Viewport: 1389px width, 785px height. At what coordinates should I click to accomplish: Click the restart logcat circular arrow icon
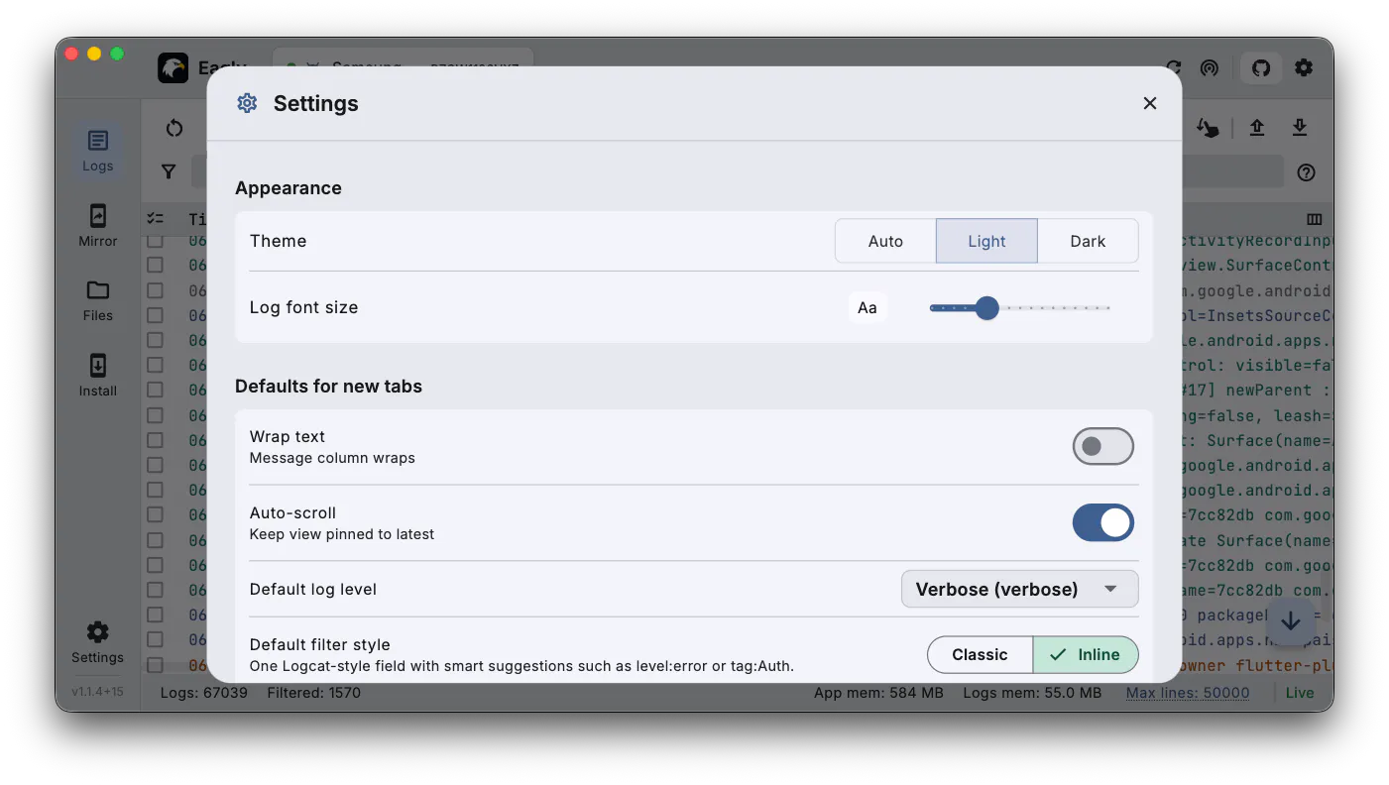(174, 128)
